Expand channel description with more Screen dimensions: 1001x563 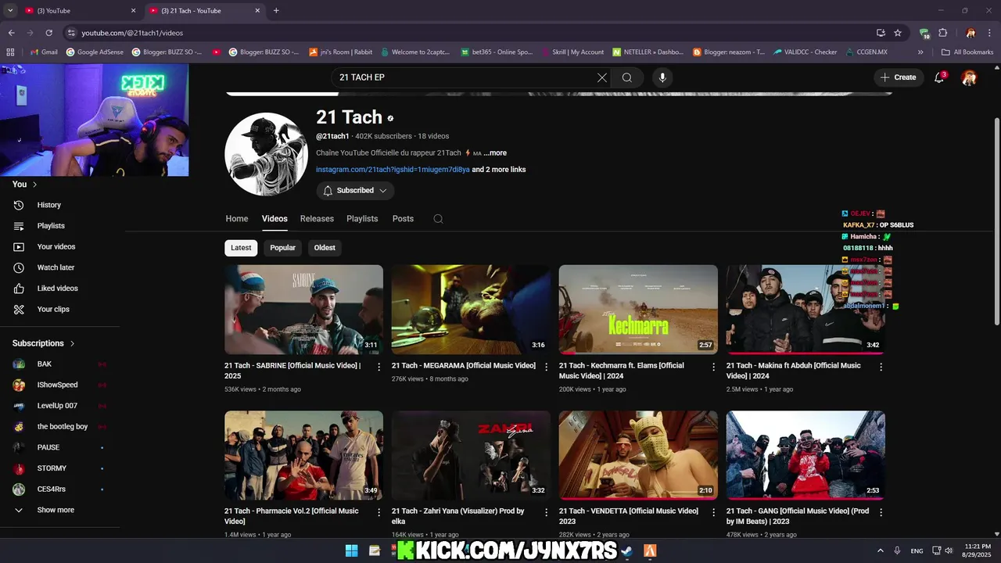click(x=495, y=153)
